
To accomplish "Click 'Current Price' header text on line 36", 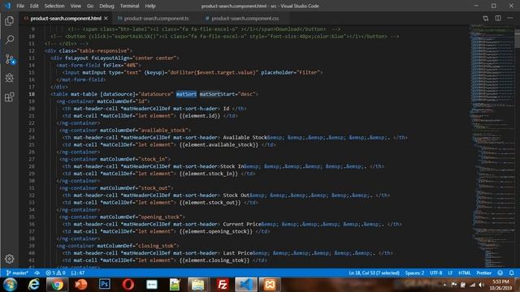I will pyautogui.click(x=242, y=224).
